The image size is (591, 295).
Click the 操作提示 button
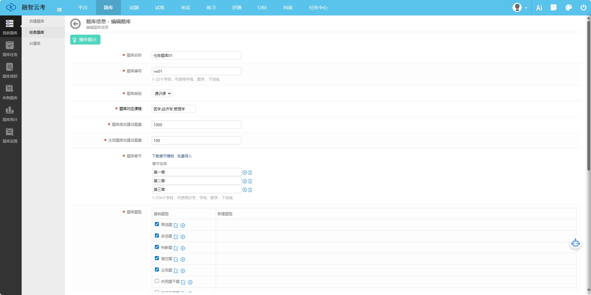coord(85,40)
